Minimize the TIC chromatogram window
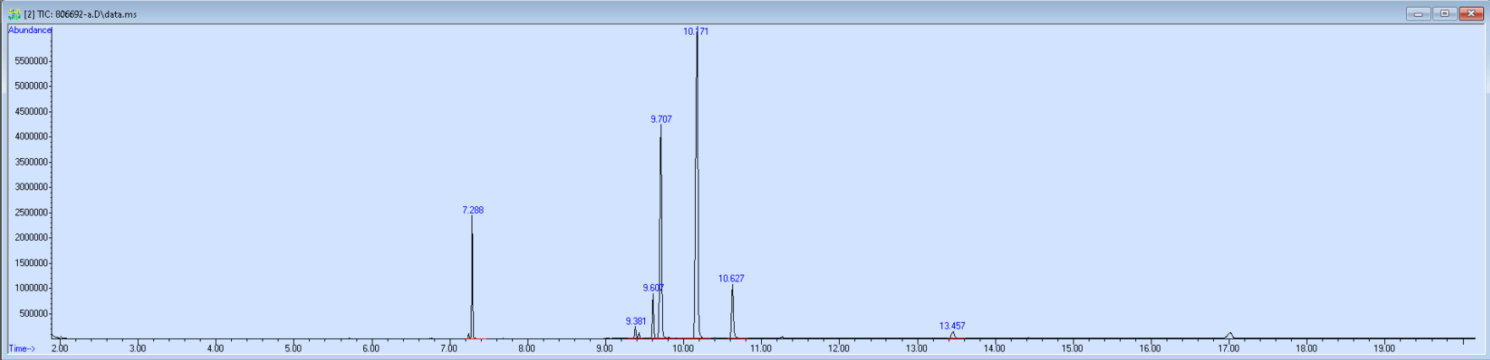The height and width of the screenshot is (360, 1490). pos(1418,14)
